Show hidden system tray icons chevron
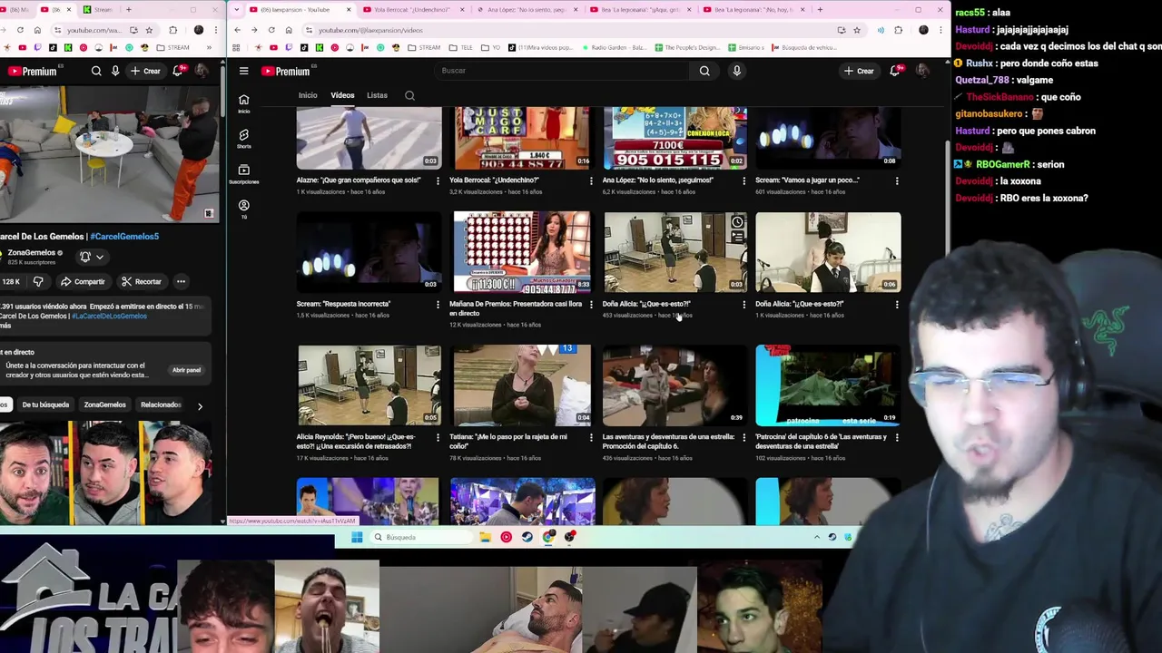1162x653 pixels. (x=816, y=537)
